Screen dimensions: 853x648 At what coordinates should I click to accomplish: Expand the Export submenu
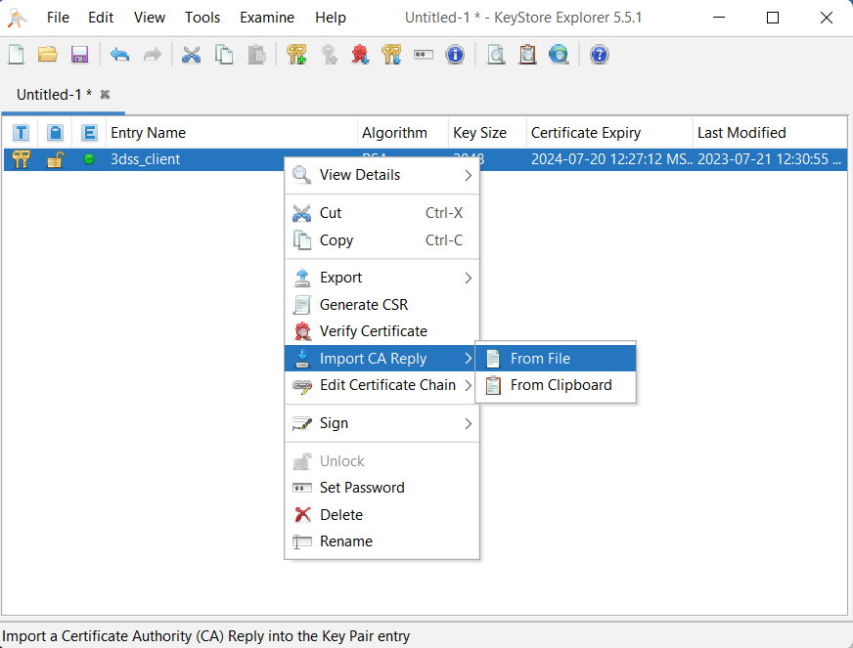pyautogui.click(x=382, y=278)
